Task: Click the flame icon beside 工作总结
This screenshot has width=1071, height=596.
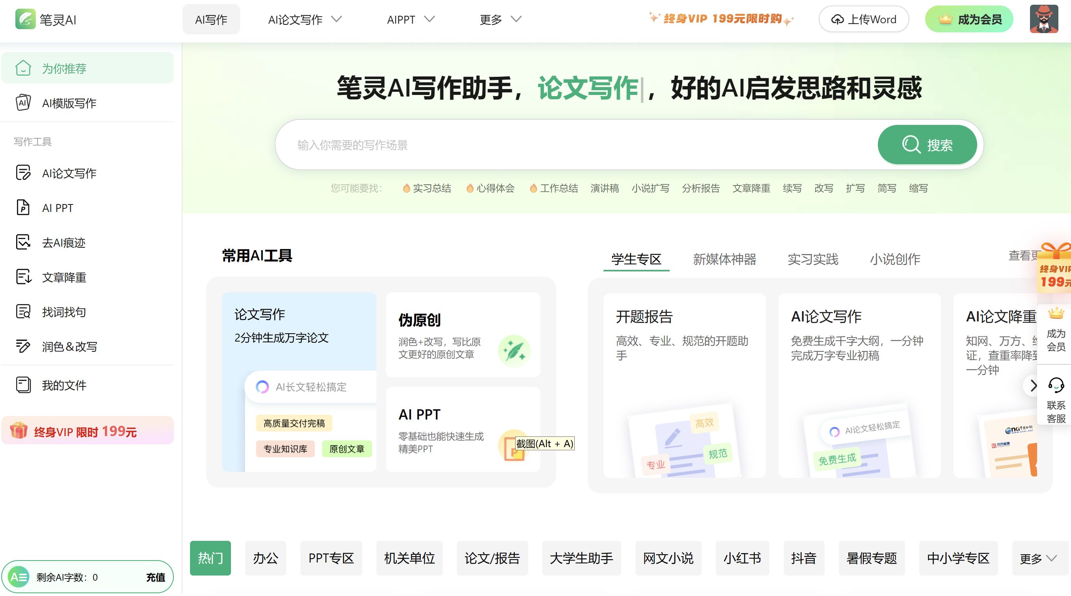Action: coord(533,188)
